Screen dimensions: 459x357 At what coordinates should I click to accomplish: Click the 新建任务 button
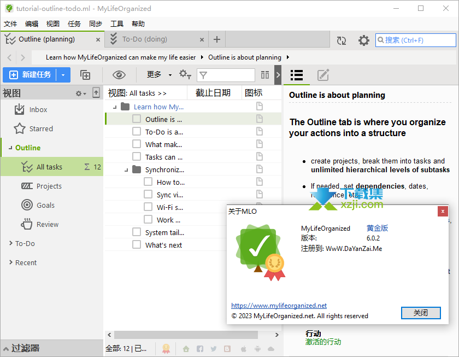click(30, 75)
